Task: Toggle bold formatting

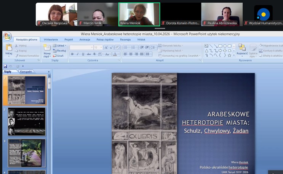Action: pos(72,54)
